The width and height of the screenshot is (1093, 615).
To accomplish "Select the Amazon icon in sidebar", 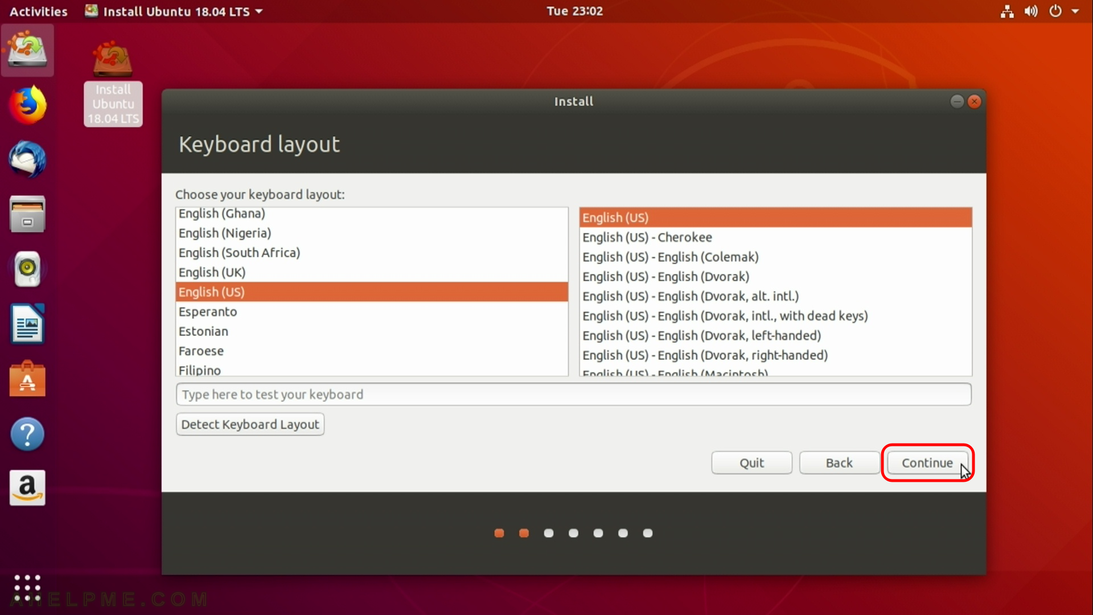I will (27, 488).
